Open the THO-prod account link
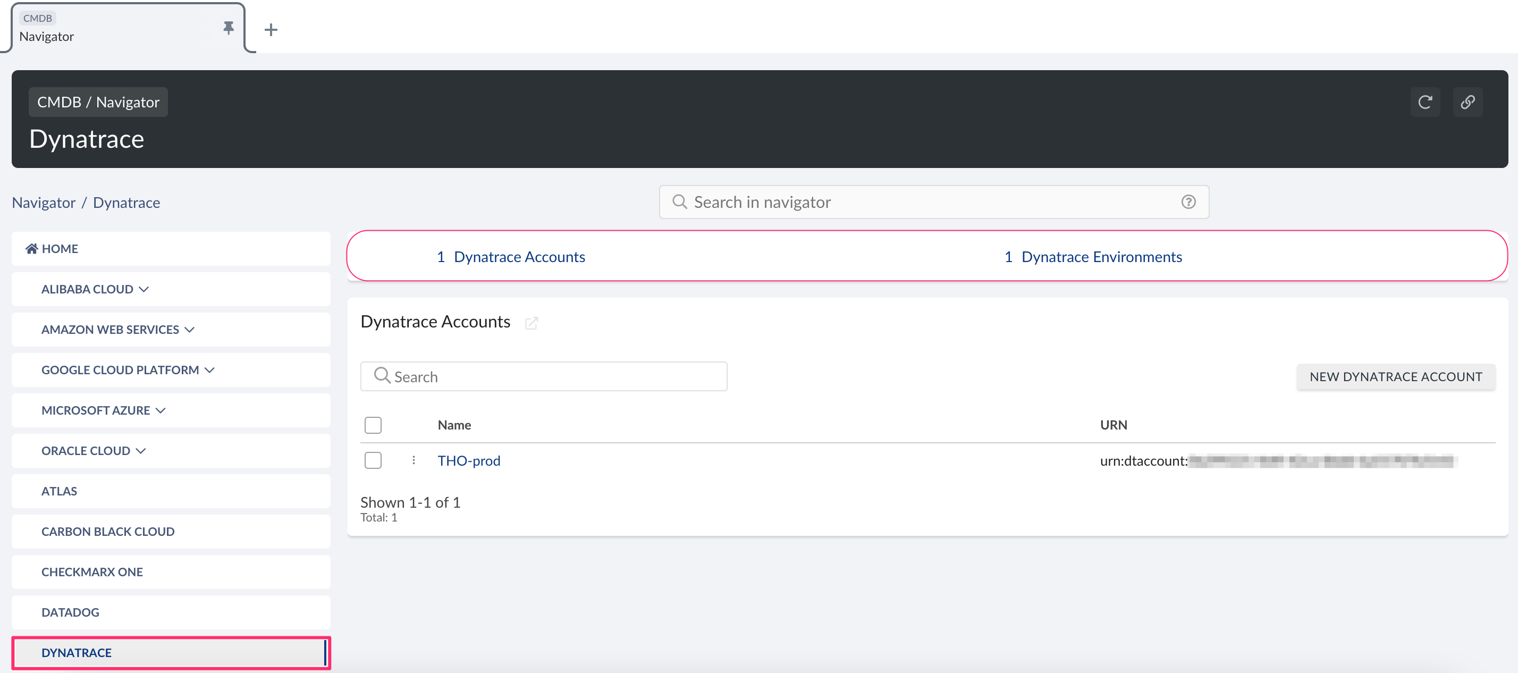The image size is (1518, 673). 468,460
